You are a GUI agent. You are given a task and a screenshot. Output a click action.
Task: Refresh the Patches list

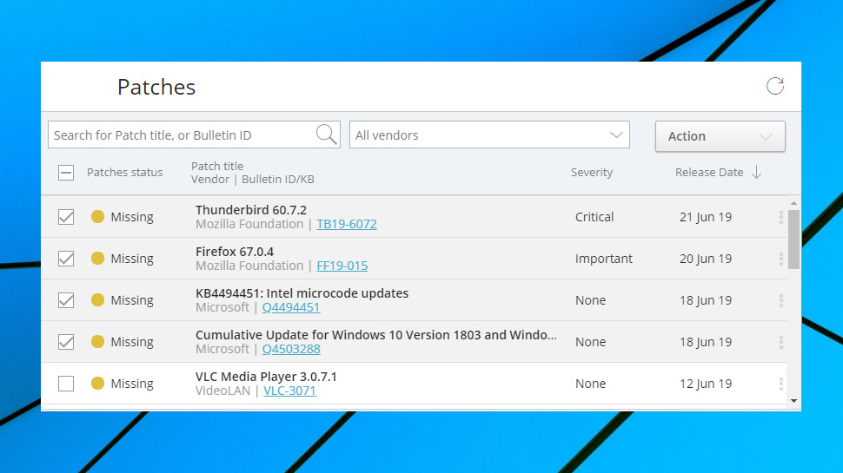click(774, 86)
